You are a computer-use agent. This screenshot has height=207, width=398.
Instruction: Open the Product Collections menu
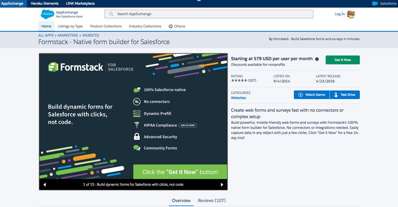[106, 26]
